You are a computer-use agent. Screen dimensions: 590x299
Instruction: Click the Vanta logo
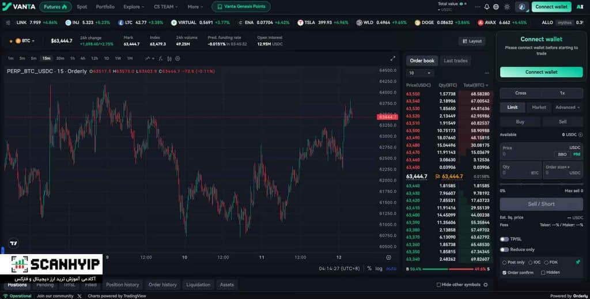[x=19, y=6]
